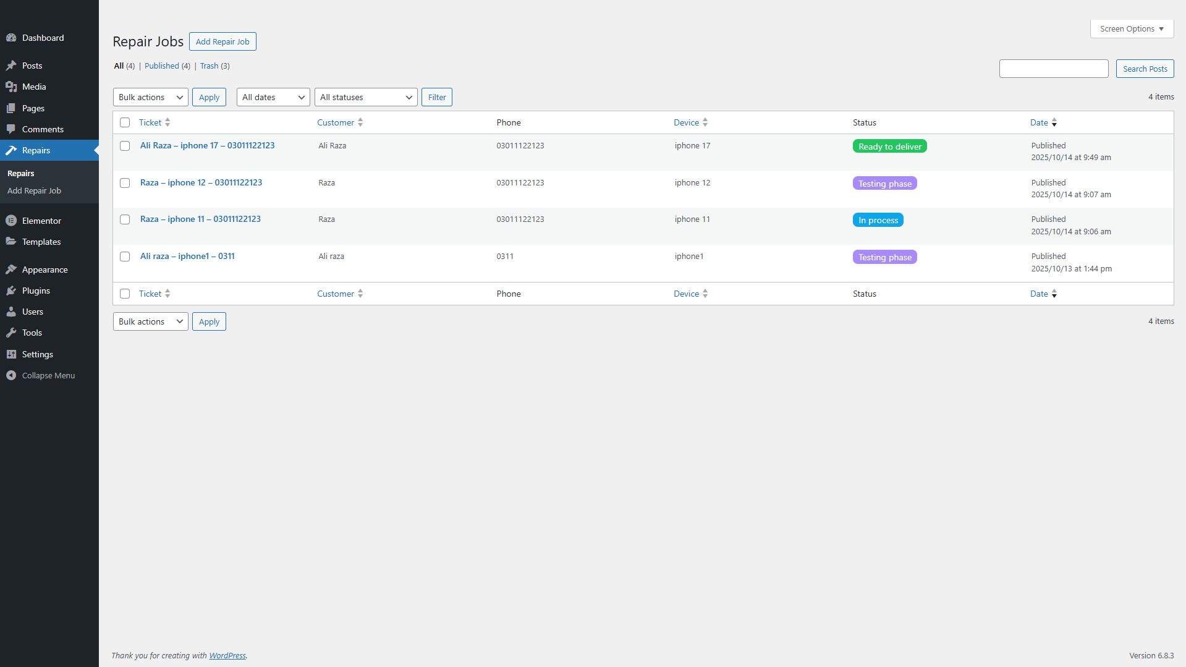Open ticket Ali raza – iphone1 – 0311
The height and width of the screenshot is (667, 1186).
click(x=187, y=256)
